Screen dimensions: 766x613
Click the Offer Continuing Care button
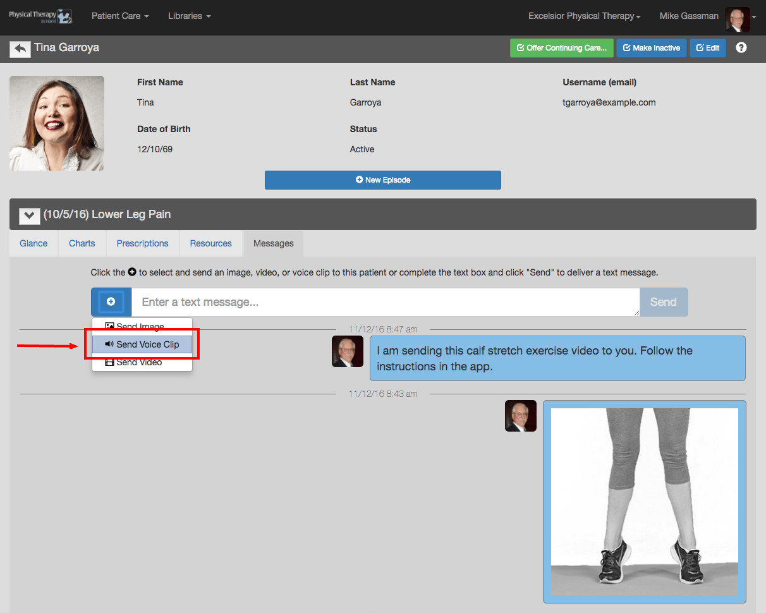[x=562, y=48]
